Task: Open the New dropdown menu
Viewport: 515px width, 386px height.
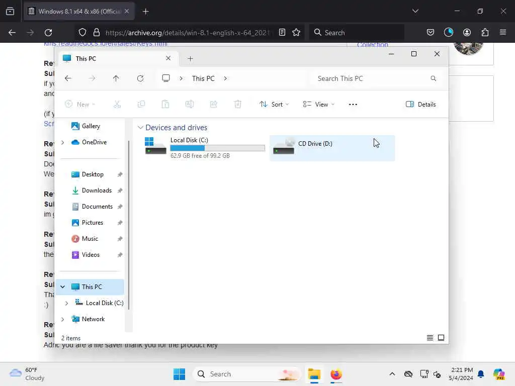Action: tap(80, 105)
